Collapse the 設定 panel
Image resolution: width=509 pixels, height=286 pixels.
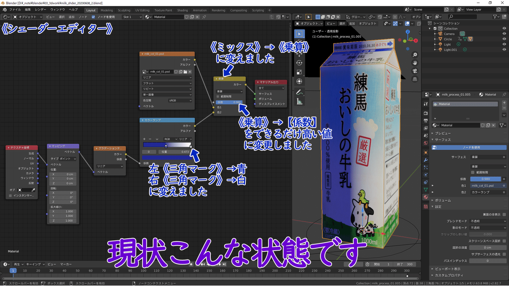click(438, 207)
